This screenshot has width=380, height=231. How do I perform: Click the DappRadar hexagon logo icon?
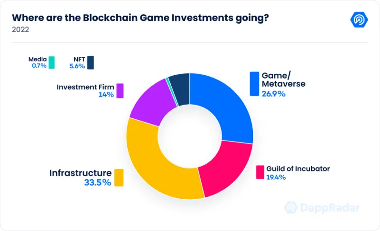pos(359,19)
